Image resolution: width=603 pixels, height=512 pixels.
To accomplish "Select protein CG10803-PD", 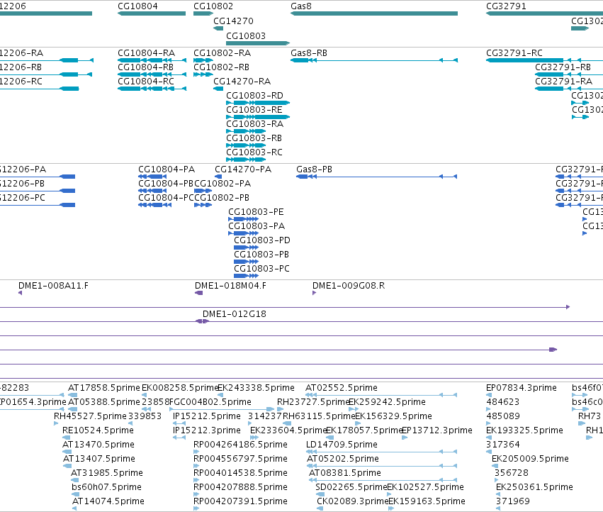I will (x=246, y=247).
